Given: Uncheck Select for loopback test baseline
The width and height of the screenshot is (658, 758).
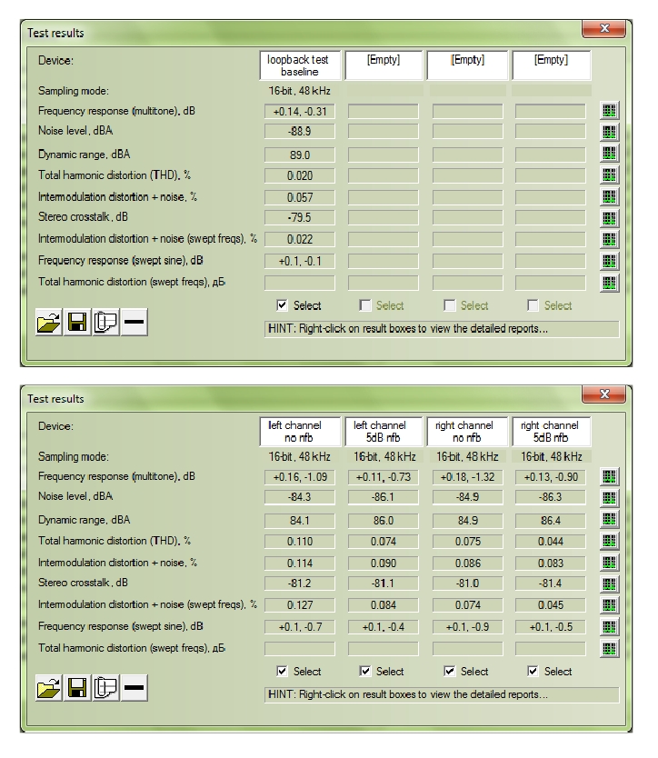Looking at the screenshot, I should [x=282, y=305].
